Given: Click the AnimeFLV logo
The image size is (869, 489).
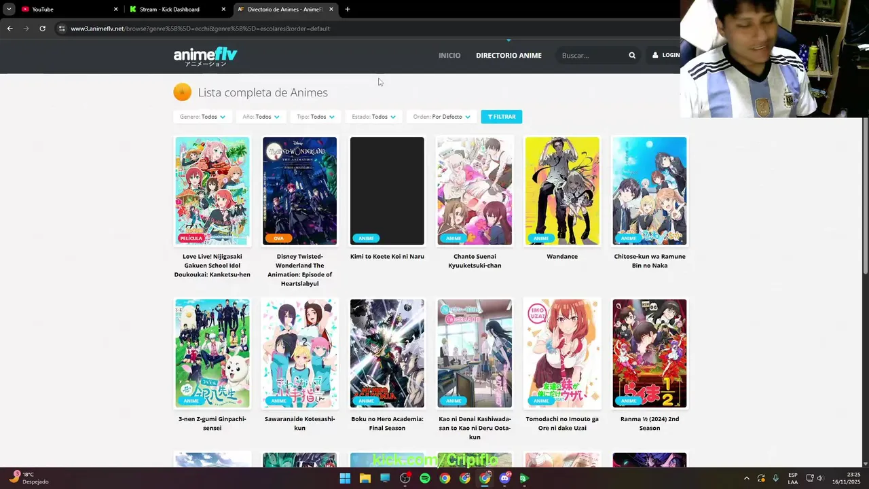Looking at the screenshot, I should pos(205,56).
